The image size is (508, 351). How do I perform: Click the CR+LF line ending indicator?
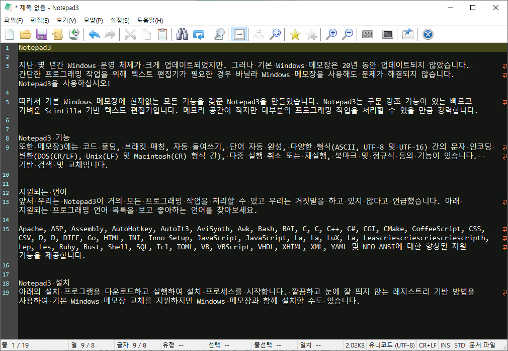(428, 345)
